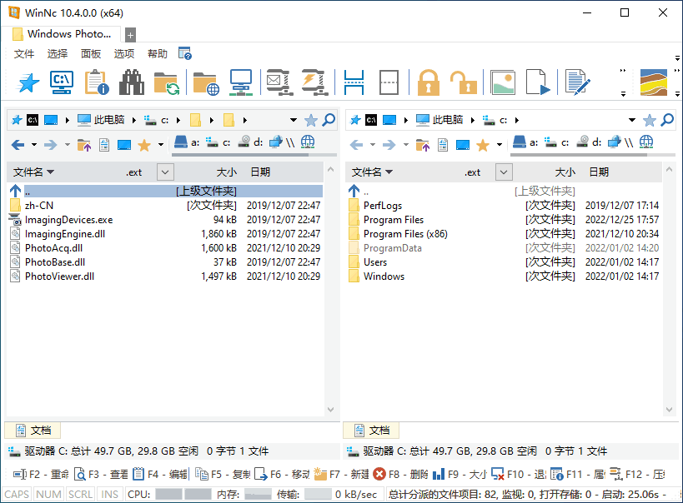Image resolution: width=683 pixels, height=503 pixels.
Task: Select the Windows folder in right panel
Action: pyautogui.click(x=504, y=276)
